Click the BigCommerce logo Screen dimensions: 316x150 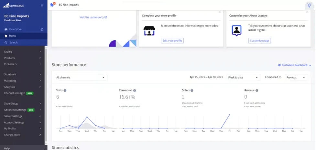(13, 5)
